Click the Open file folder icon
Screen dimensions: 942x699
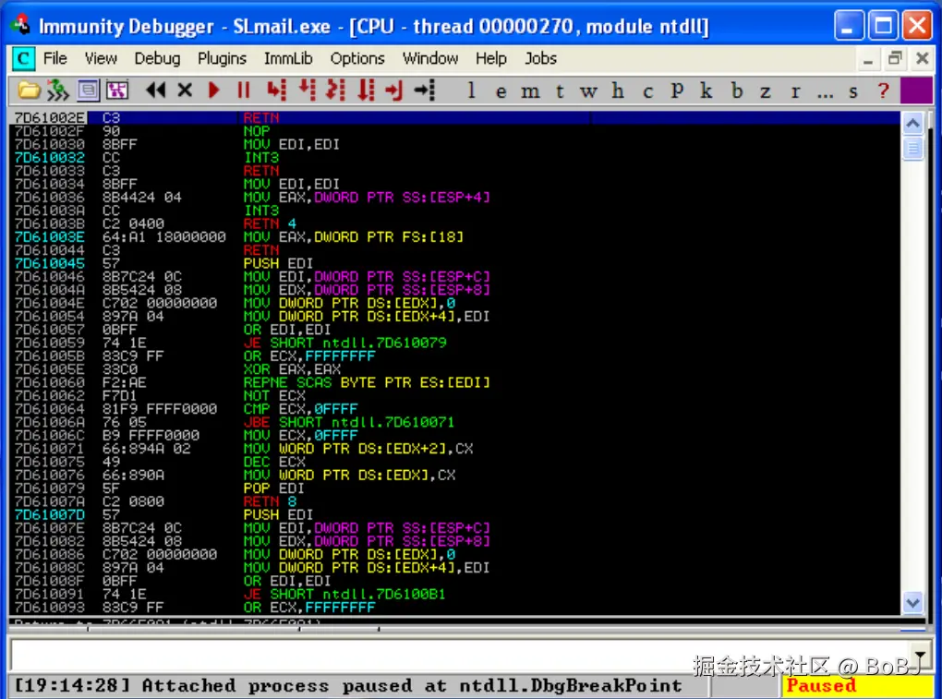click(x=28, y=90)
